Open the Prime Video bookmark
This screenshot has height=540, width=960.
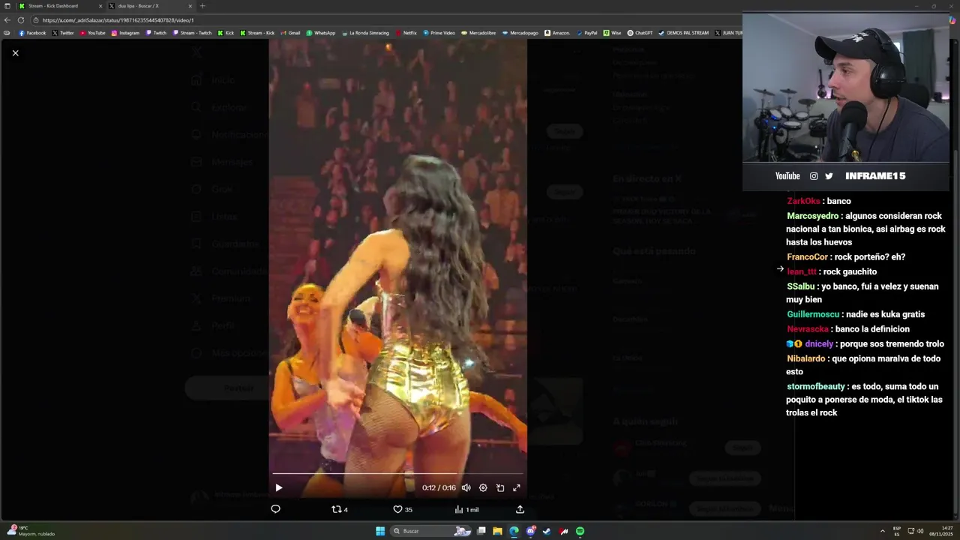[x=439, y=33]
